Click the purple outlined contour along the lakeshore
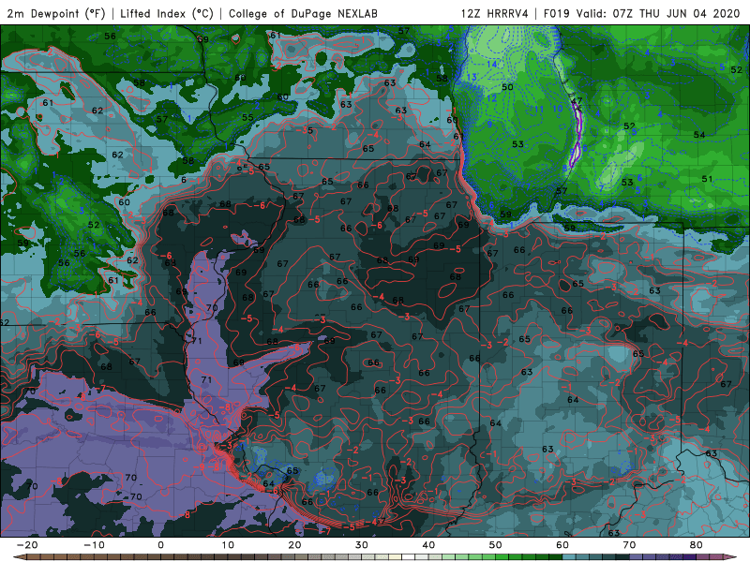This screenshot has height=562, width=750. click(x=577, y=136)
